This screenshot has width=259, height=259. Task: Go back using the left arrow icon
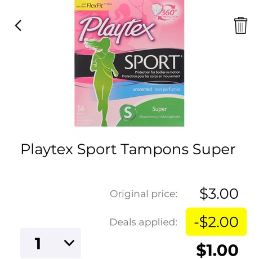18,25
